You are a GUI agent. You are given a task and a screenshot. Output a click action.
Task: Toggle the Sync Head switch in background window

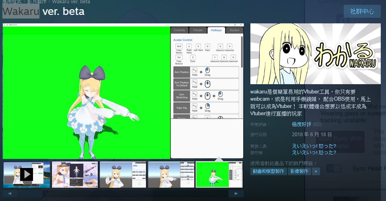[x=334, y=168]
